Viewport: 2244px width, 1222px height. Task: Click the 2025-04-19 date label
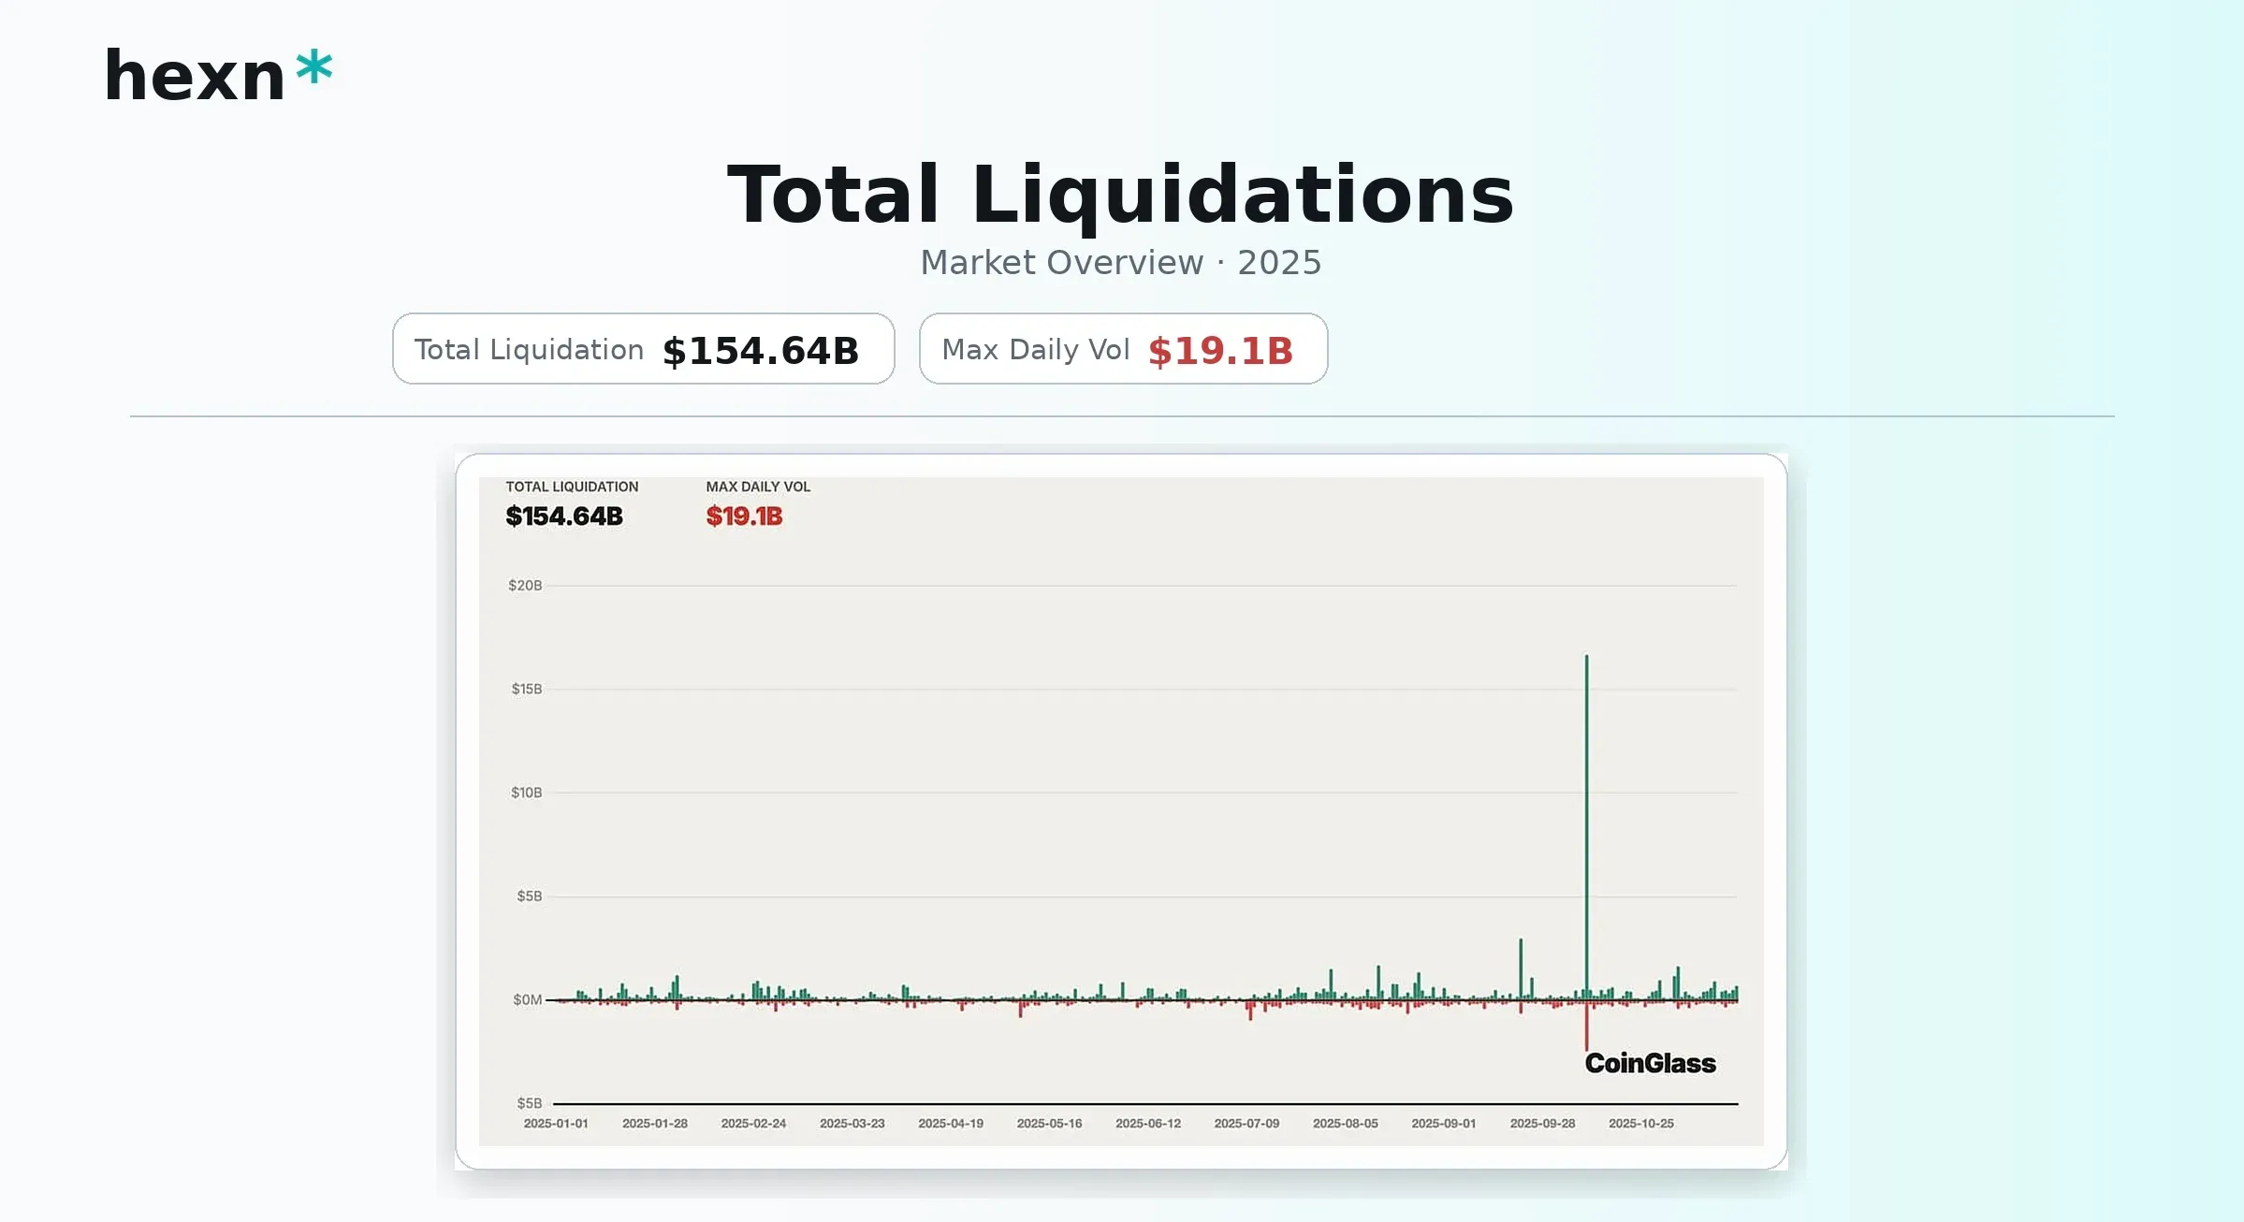950,1124
